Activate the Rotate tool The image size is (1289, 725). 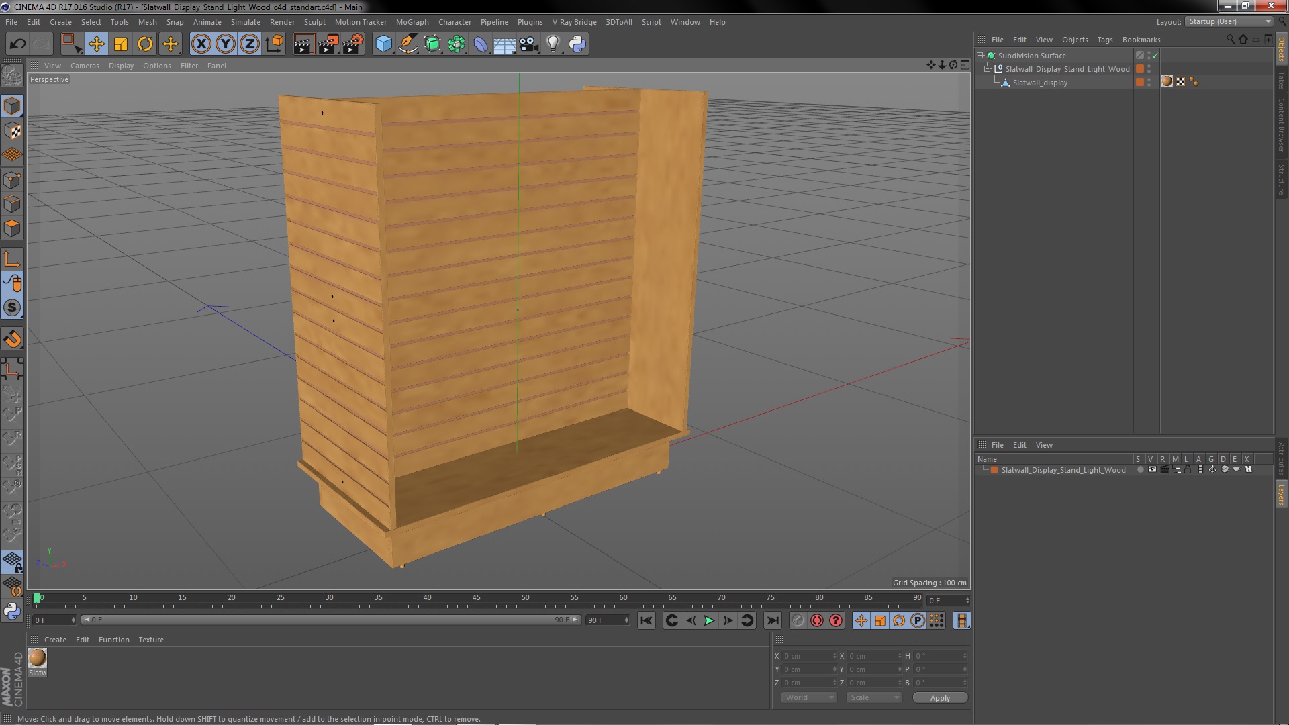point(145,44)
